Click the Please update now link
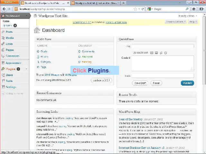206x154 pixels. pyautogui.click(x=116, y=22)
